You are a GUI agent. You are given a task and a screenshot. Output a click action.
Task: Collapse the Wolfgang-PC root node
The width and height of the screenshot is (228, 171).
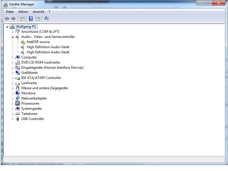click(x=7, y=27)
